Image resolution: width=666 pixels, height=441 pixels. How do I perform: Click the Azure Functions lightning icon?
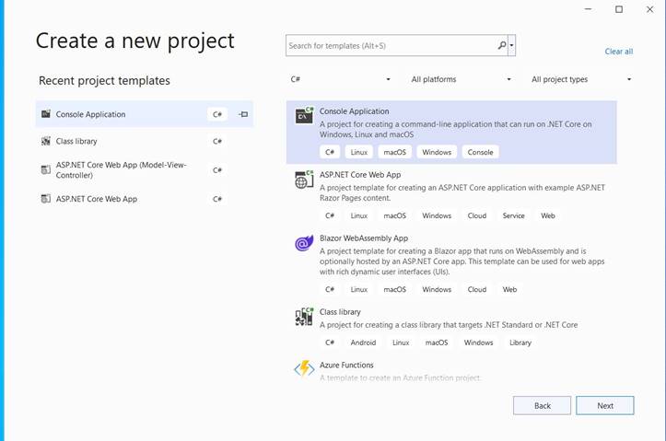point(304,369)
